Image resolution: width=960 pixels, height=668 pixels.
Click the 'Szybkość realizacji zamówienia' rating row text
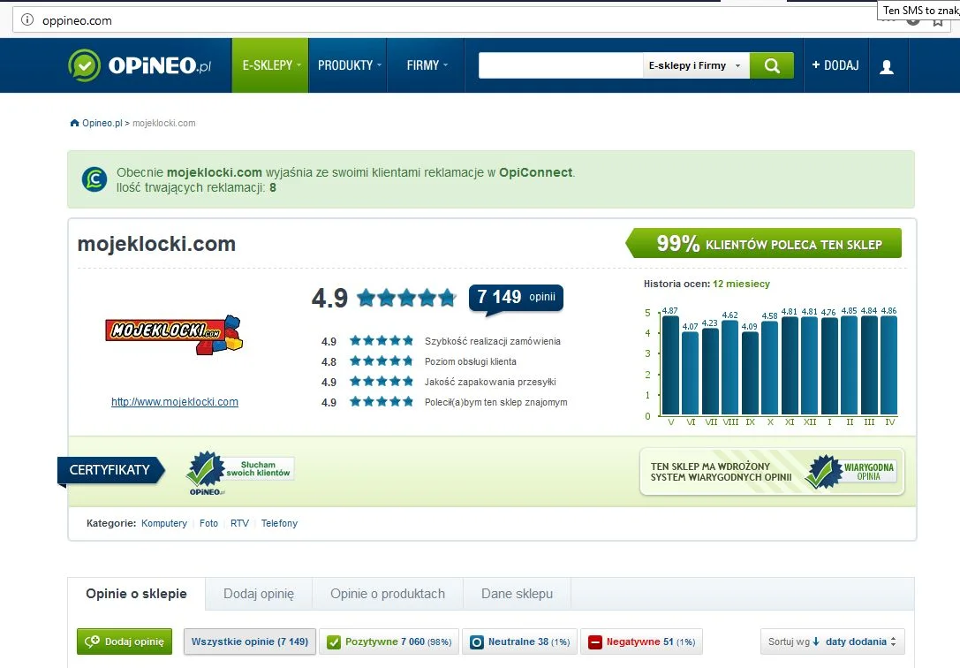493,342
